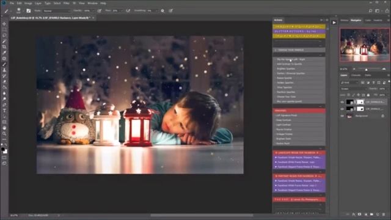This screenshot has height=220, width=391.
Task: Click the background color swatch
Action: coord(5,152)
